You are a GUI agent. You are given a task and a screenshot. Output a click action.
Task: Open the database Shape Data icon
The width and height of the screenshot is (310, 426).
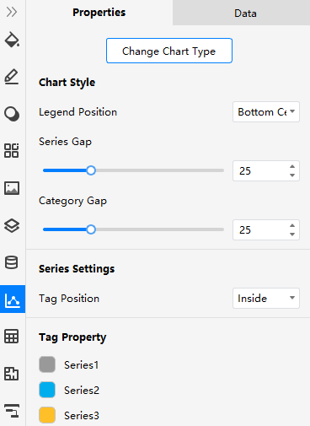[x=12, y=262]
